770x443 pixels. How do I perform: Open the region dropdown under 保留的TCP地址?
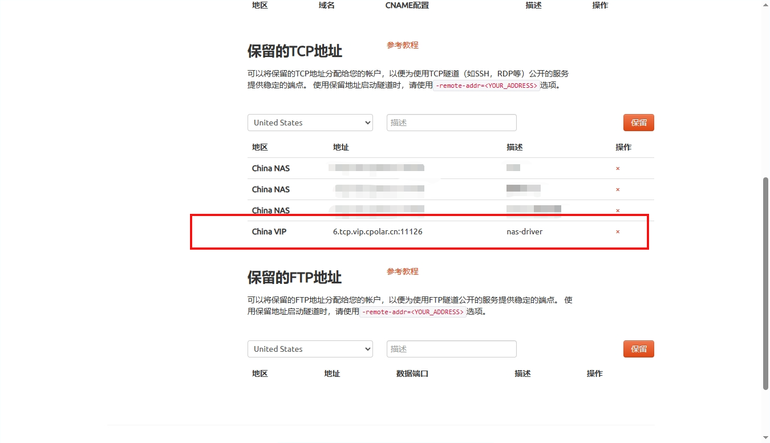tap(310, 123)
